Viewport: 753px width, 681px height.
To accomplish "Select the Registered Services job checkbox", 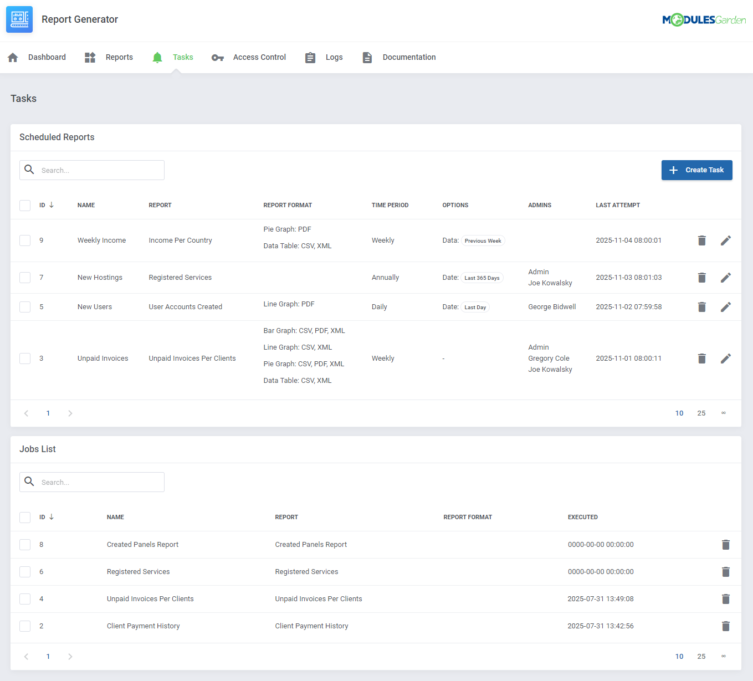I will point(24,571).
